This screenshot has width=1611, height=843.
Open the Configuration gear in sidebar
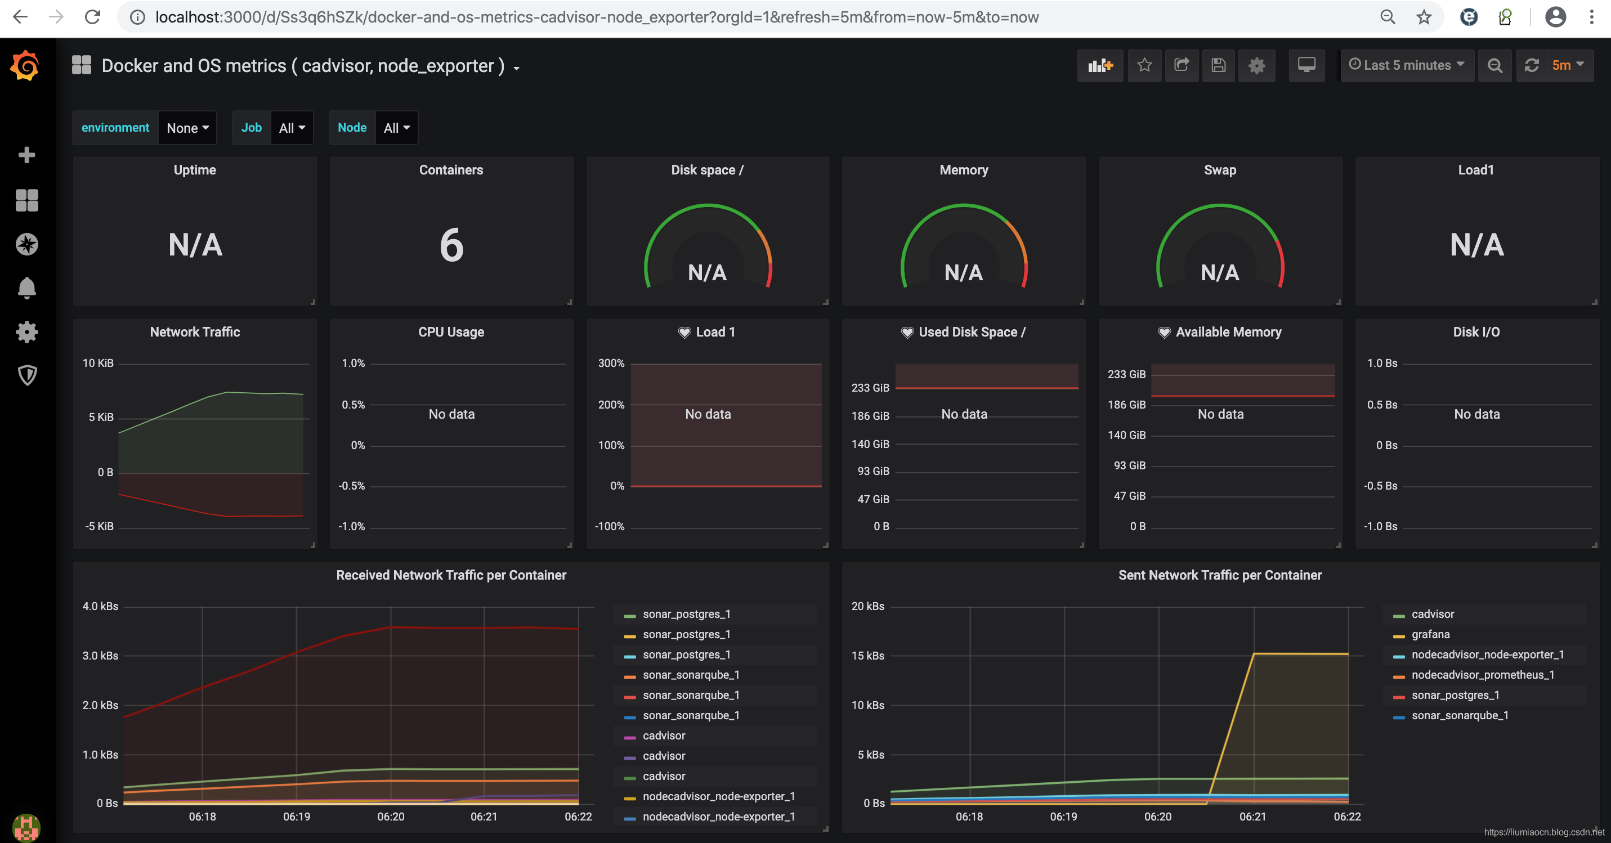click(26, 331)
